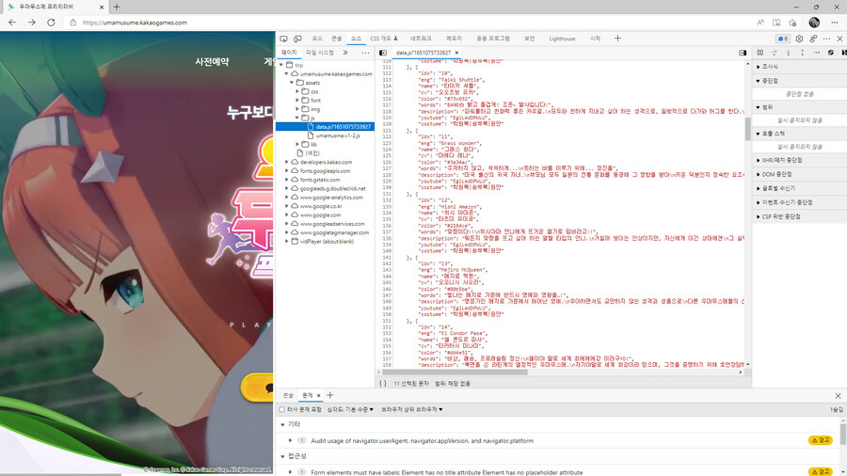Image resolution: width=847 pixels, height=476 pixels.
Task: Add a new DevTools panel tab with plus
Action: pos(617,39)
